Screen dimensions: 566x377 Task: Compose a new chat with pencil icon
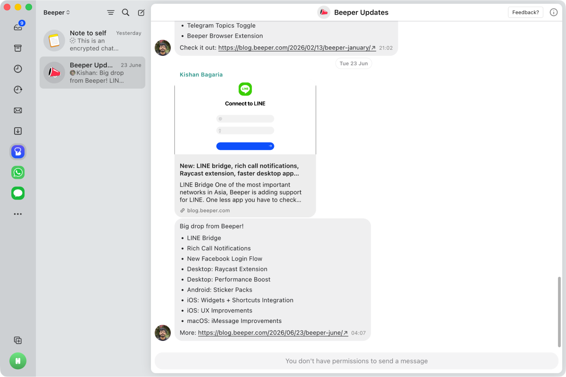pyautogui.click(x=141, y=12)
